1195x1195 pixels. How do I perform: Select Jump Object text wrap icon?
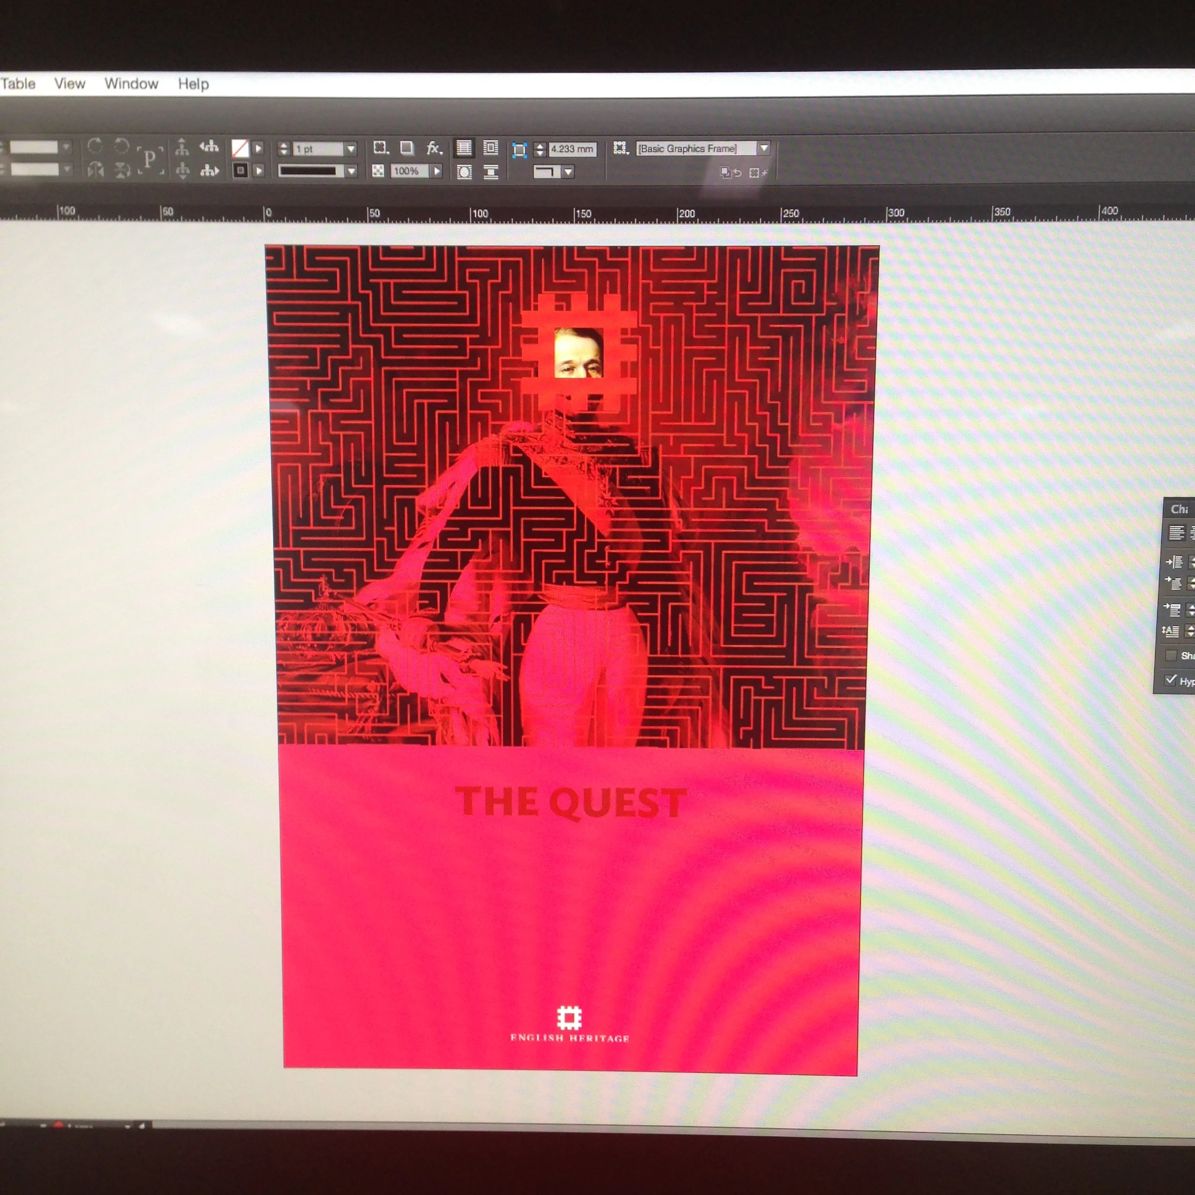pyautogui.click(x=491, y=173)
